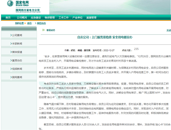Click the 关闭 link at top right
Viewport: 171px width, 130px height.
tap(169, 30)
